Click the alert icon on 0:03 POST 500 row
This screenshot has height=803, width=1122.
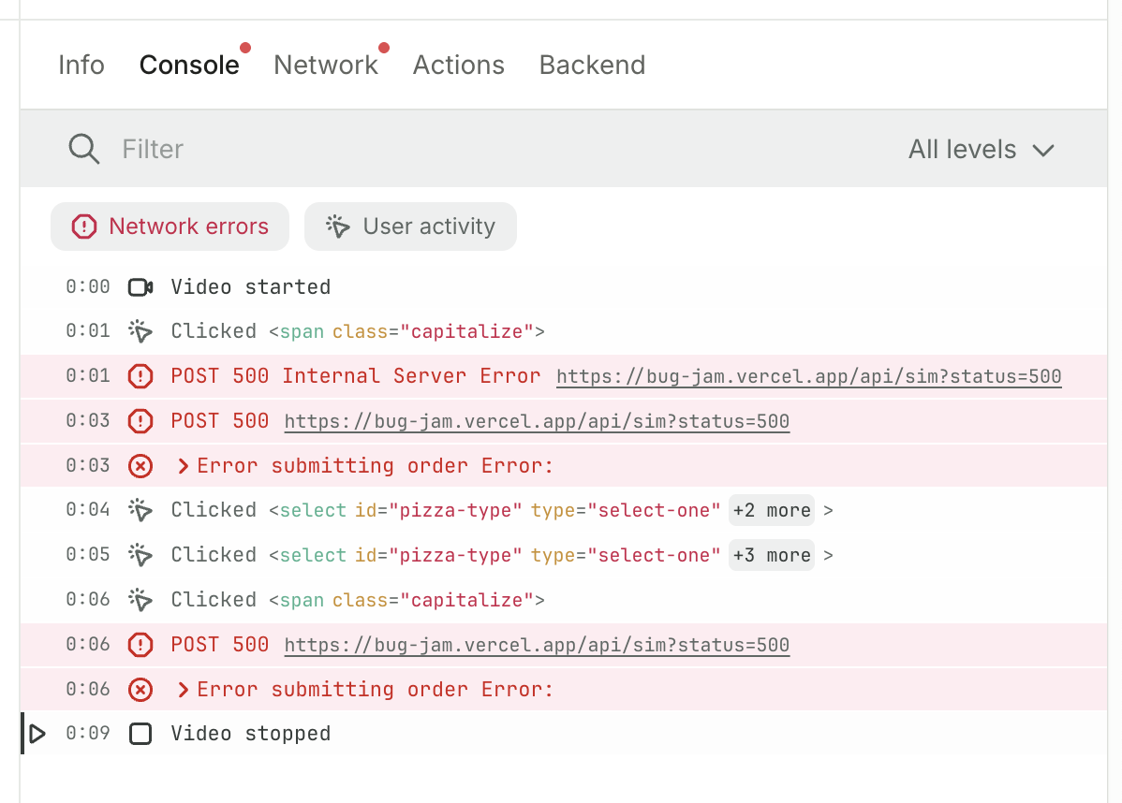140,421
